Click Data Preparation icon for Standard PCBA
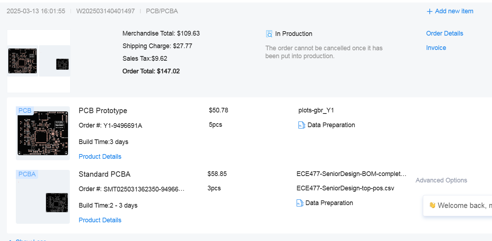 click(300, 203)
